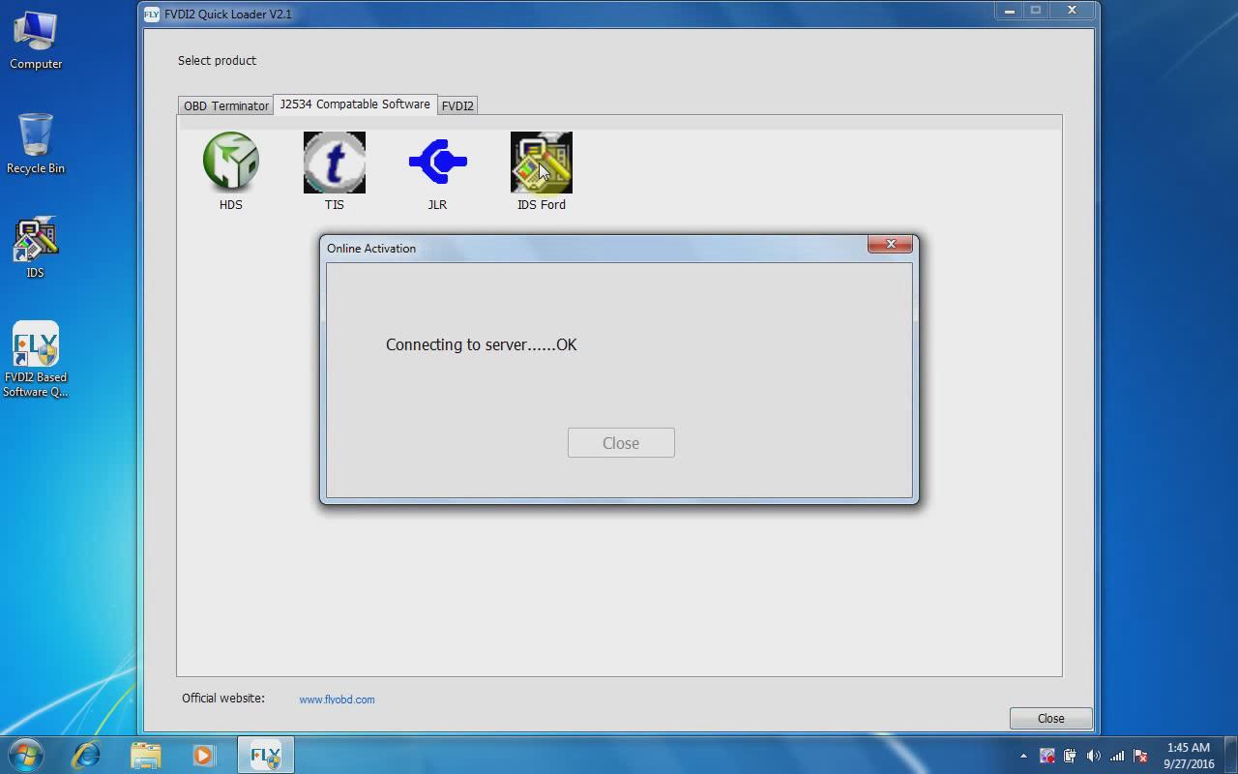Start the IDS Ford software icon

coord(541,171)
